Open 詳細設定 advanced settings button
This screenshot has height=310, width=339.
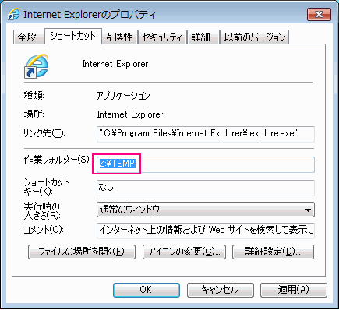click(x=273, y=252)
